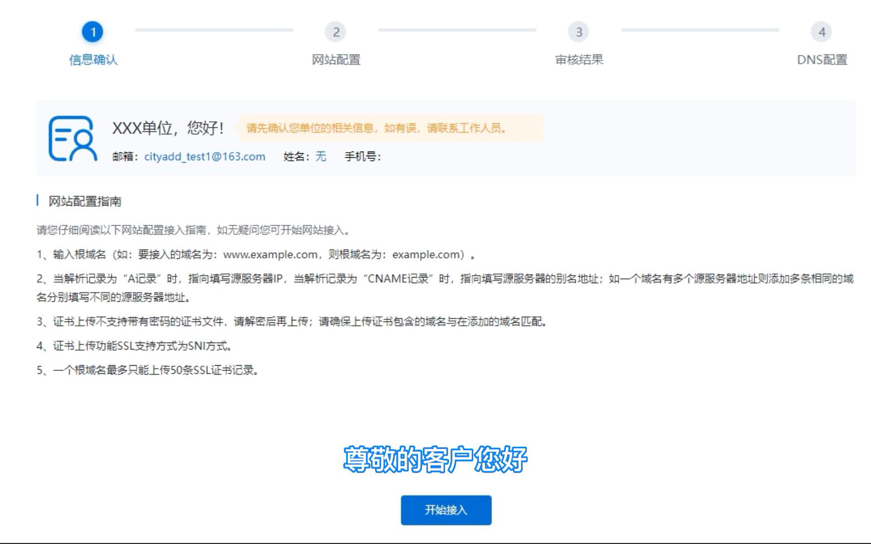Click the DNS配置 step label
871x544 pixels.
click(x=822, y=60)
